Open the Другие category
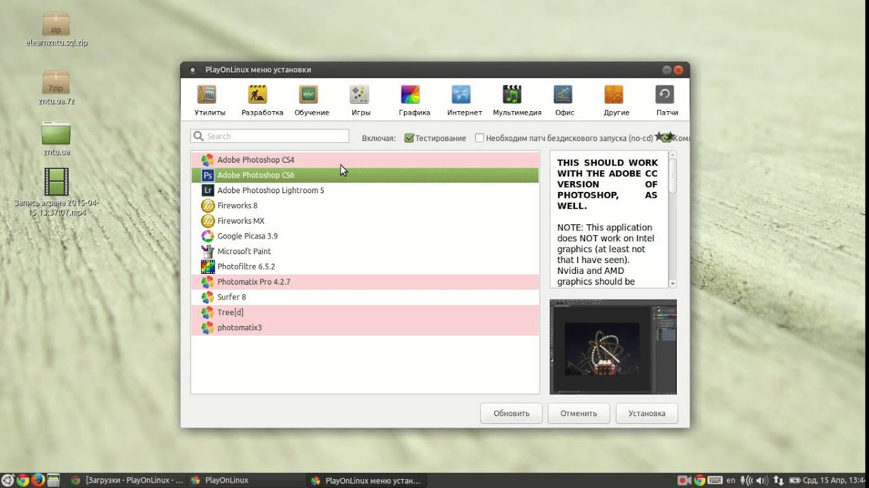The width and height of the screenshot is (869, 488). [x=616, y=101]
